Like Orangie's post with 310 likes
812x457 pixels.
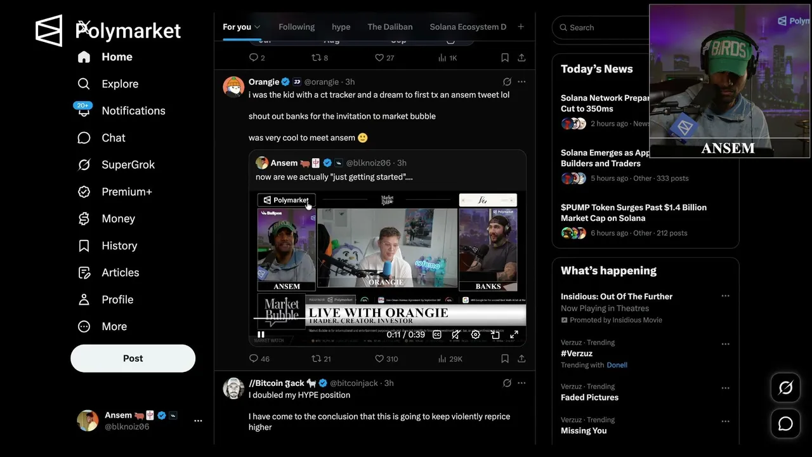tap(386, 359)
